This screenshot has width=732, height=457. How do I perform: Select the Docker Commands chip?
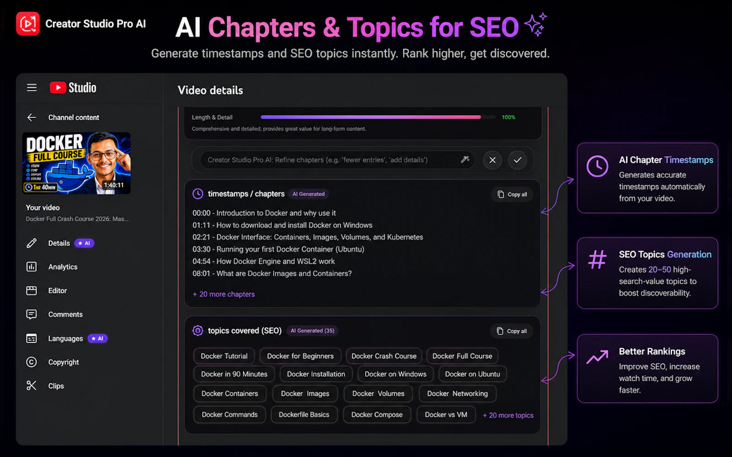pyautogui.click(x=230, y=414)
